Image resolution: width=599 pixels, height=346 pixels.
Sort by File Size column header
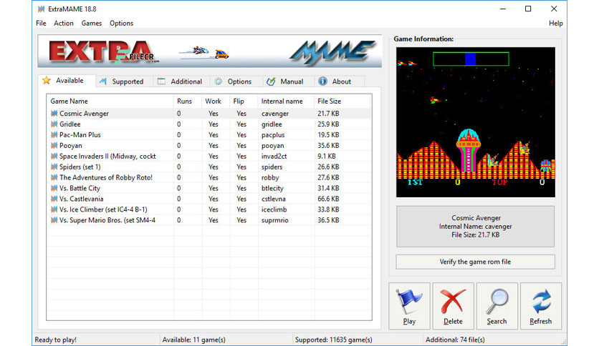(342, 101)
